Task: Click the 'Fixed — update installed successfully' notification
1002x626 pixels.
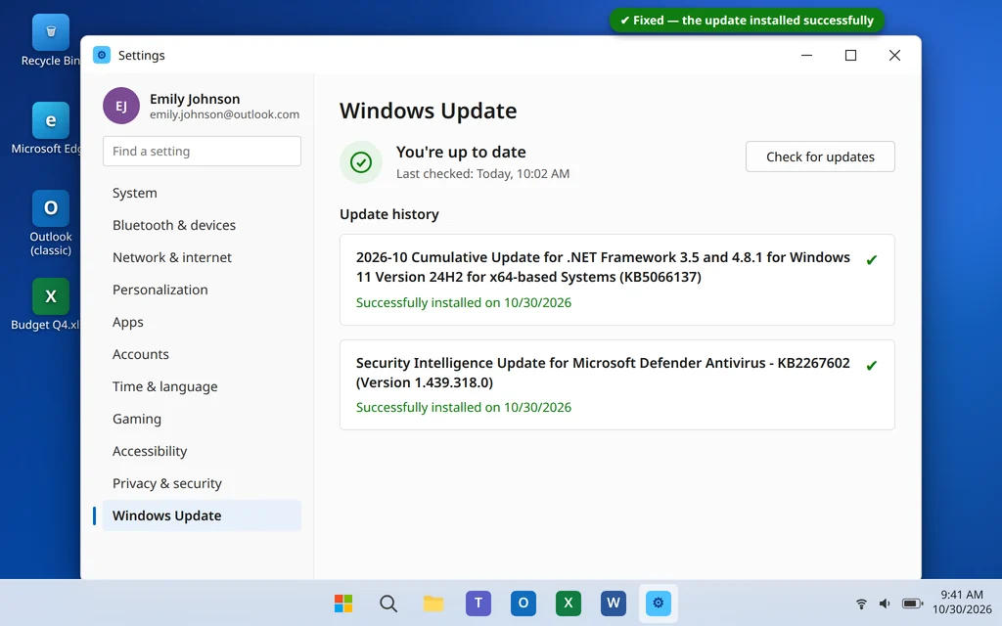Action: [747, 21]
